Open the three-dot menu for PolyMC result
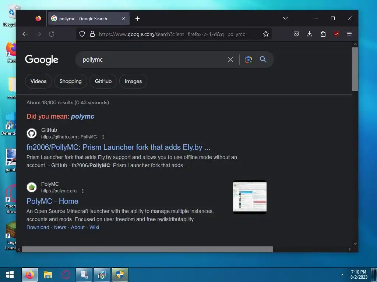The height and width of the screenshot is (282, 377). coord(83,191)
